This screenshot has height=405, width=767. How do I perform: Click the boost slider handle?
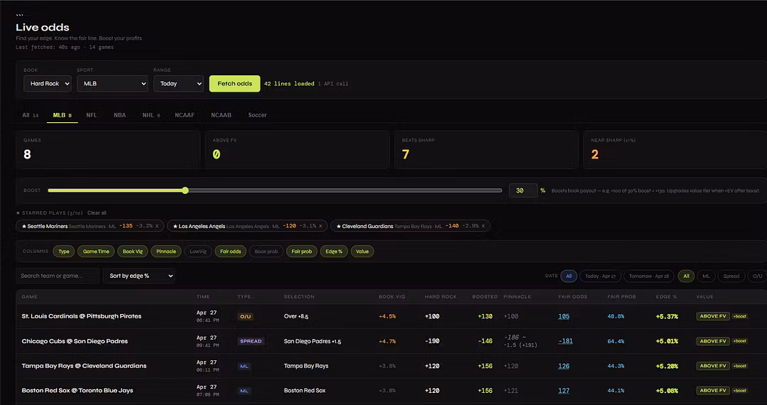click(185, 190)
